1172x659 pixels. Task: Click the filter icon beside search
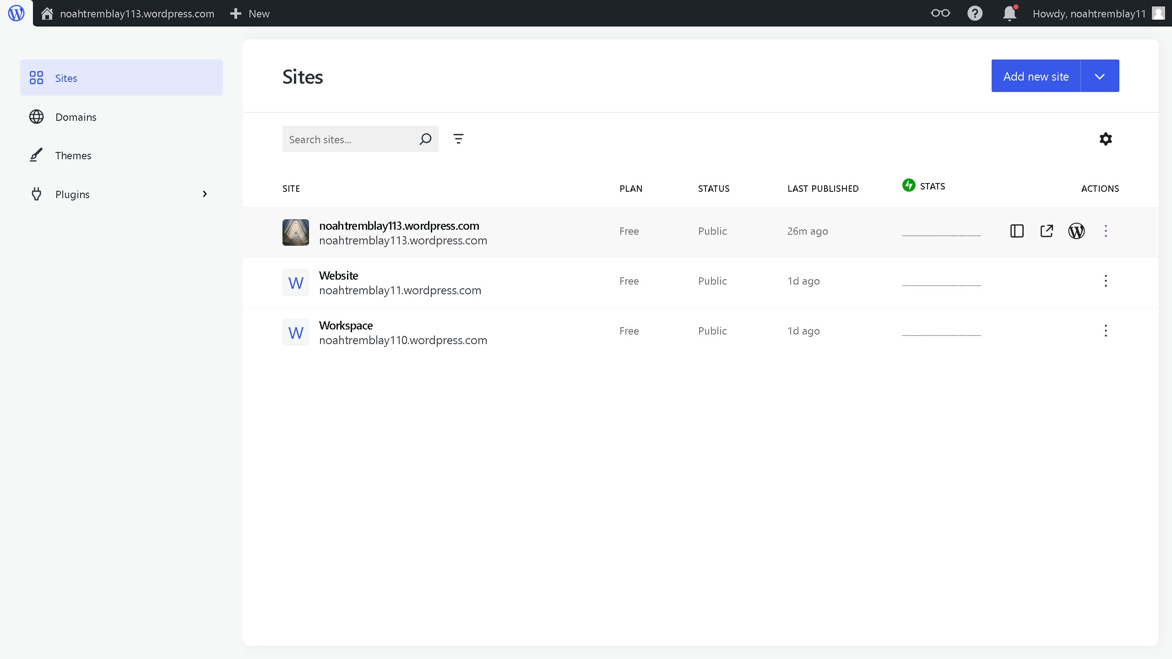click(x=458, y=139)
